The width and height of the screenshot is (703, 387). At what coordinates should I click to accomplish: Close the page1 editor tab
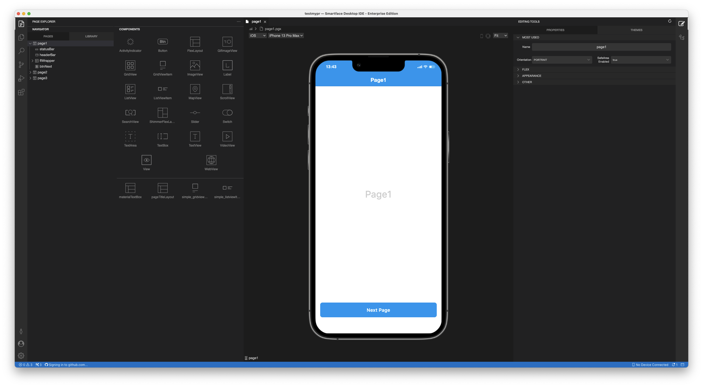(265, 22)
